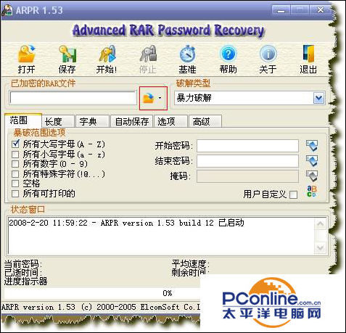Click the 已加密的RAR文件 path input field
346x333 pixels.
pyautogui.click(x=73, y=98)
